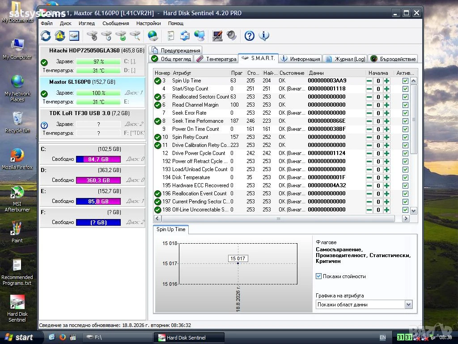
Task: Open the yellow warning alert toolbar icon
Action: (x=60, y=36)
